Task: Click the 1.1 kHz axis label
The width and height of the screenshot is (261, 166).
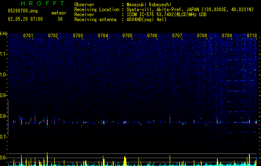Action: (4, 54)
